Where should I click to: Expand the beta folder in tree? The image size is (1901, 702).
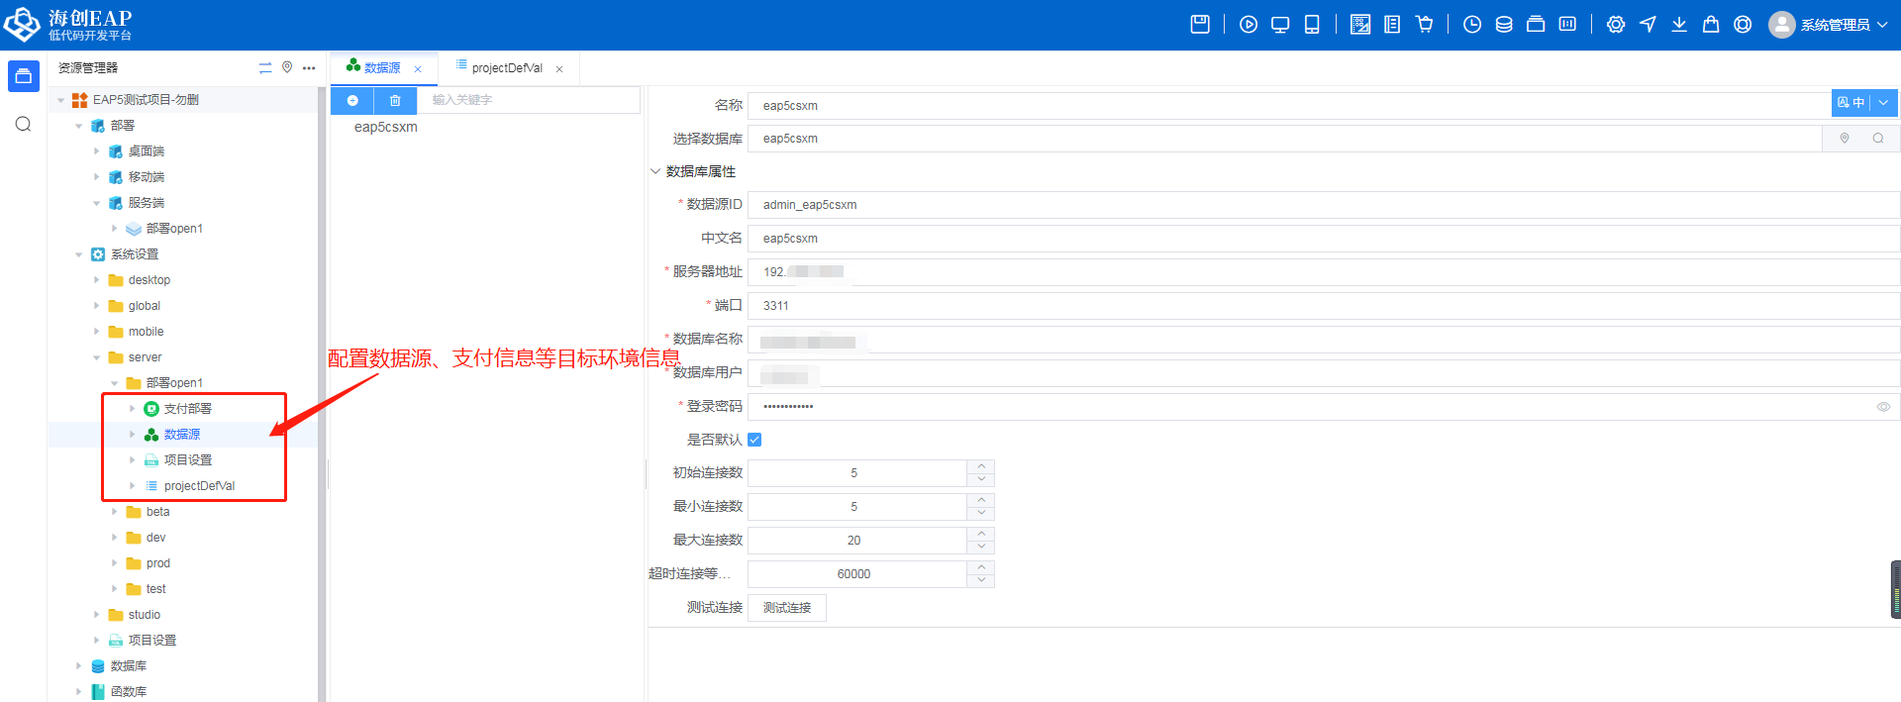[x=115, y=512]
